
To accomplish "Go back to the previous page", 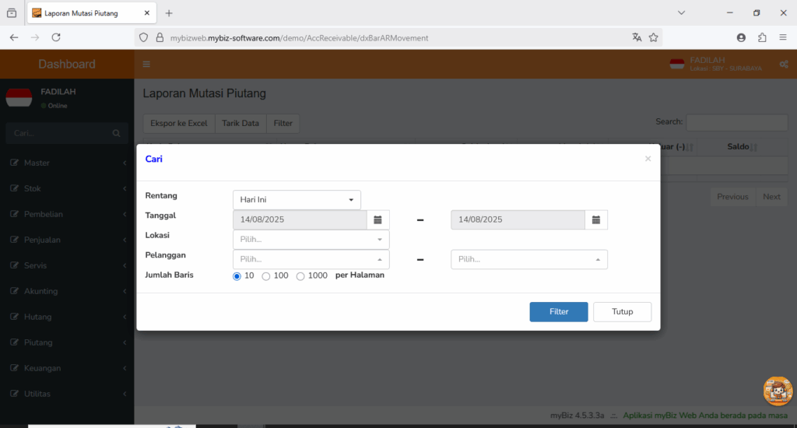I will pyautogui.click(x=14, y=37).
